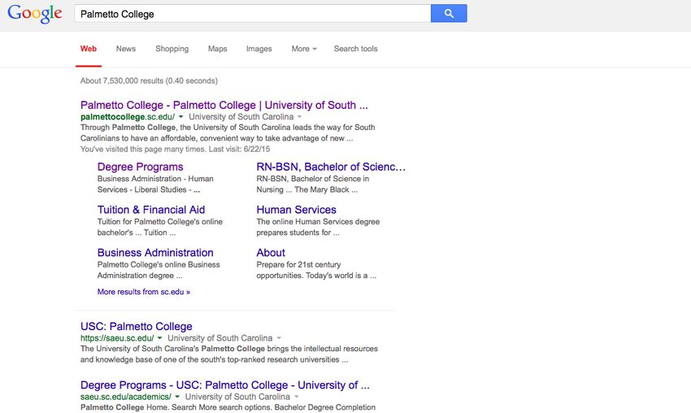Open Degree Programs - USC: Palmetto College result
Image resolution: width=691 pixels, height=413 pixels.
(x=224, y=385)
